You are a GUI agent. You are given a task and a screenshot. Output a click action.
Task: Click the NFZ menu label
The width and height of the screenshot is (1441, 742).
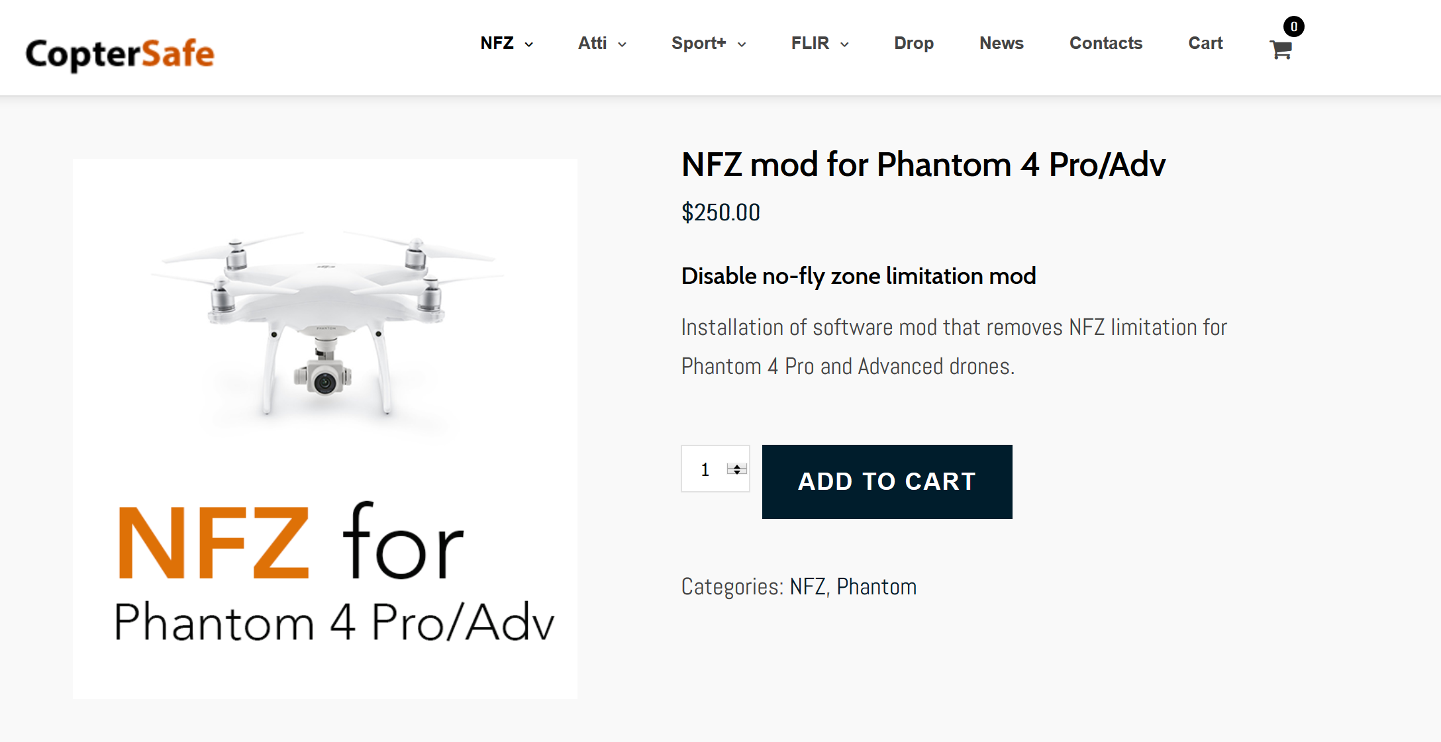click(x=497, y=43)
